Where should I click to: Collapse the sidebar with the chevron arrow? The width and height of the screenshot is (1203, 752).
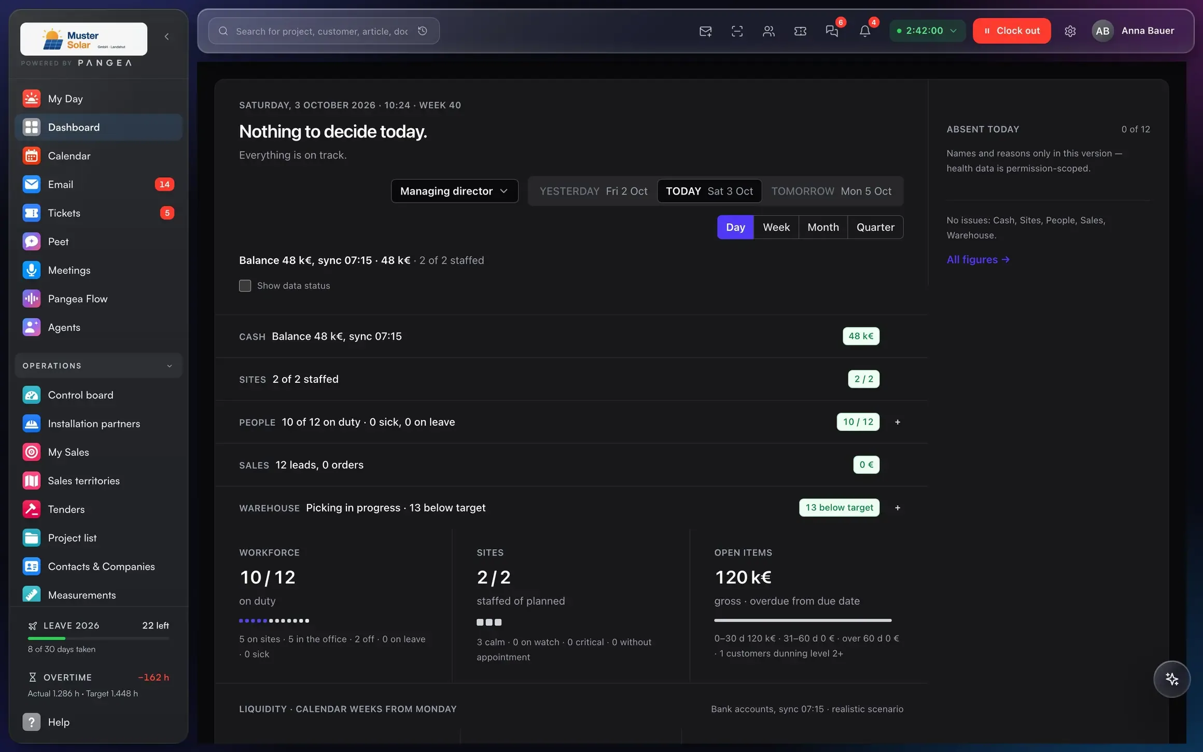[x=166, y=36]
